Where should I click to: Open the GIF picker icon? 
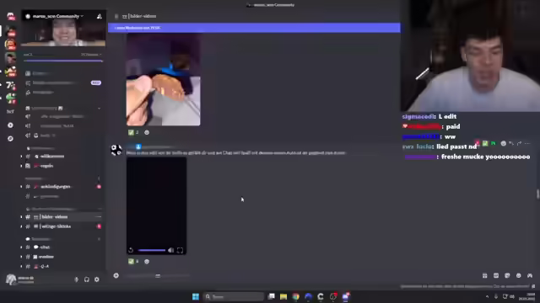coord(496,275)
